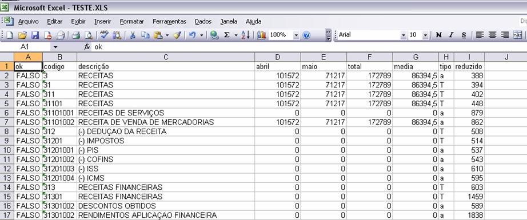Cut the selection with the scissors icon
This screenshot has height=220, width=527.
pos(133,35)
